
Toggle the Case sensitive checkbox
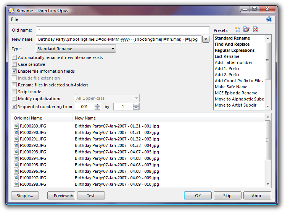14,64
